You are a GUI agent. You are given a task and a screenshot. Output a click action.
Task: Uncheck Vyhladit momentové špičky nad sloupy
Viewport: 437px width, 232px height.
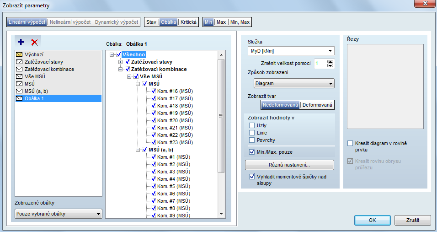coord(252,177)
